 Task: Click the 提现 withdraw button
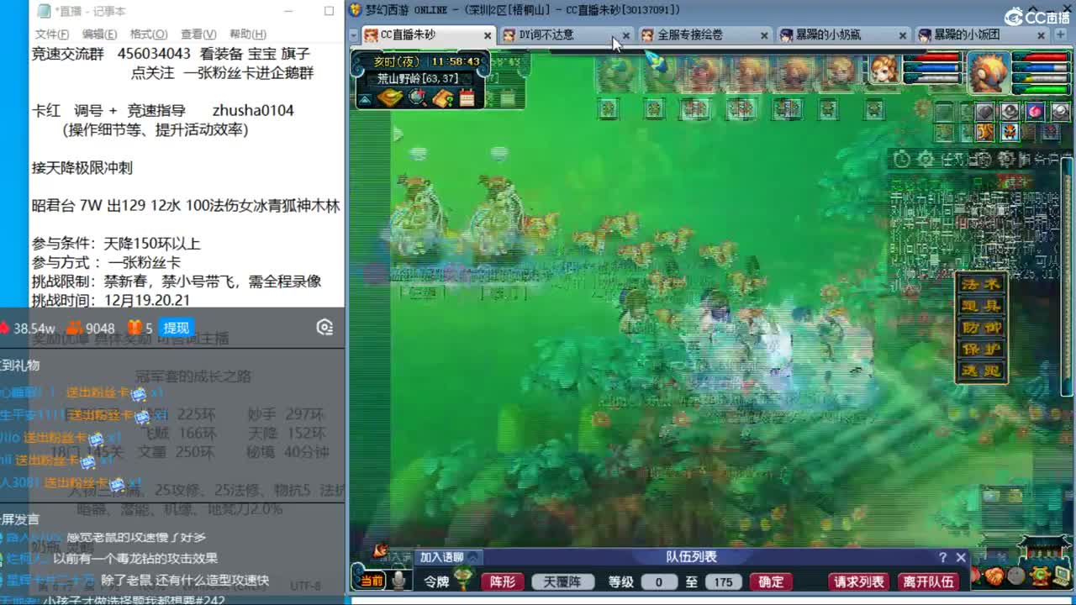pos(177,329)
